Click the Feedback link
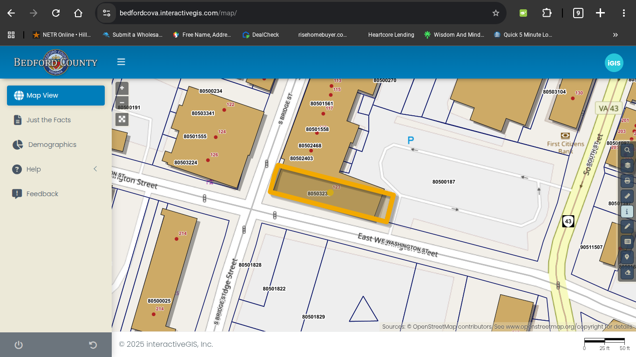This screenshot has width=636, height=357. [42, 194]
